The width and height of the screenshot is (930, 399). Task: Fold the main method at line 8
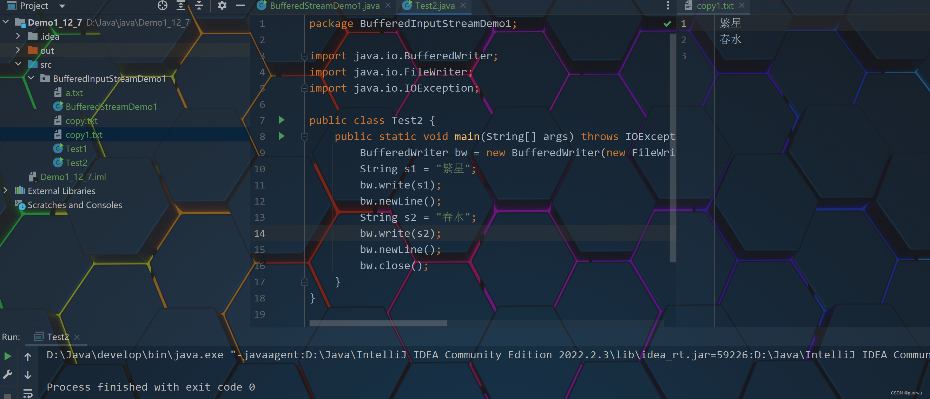(305, 137)
